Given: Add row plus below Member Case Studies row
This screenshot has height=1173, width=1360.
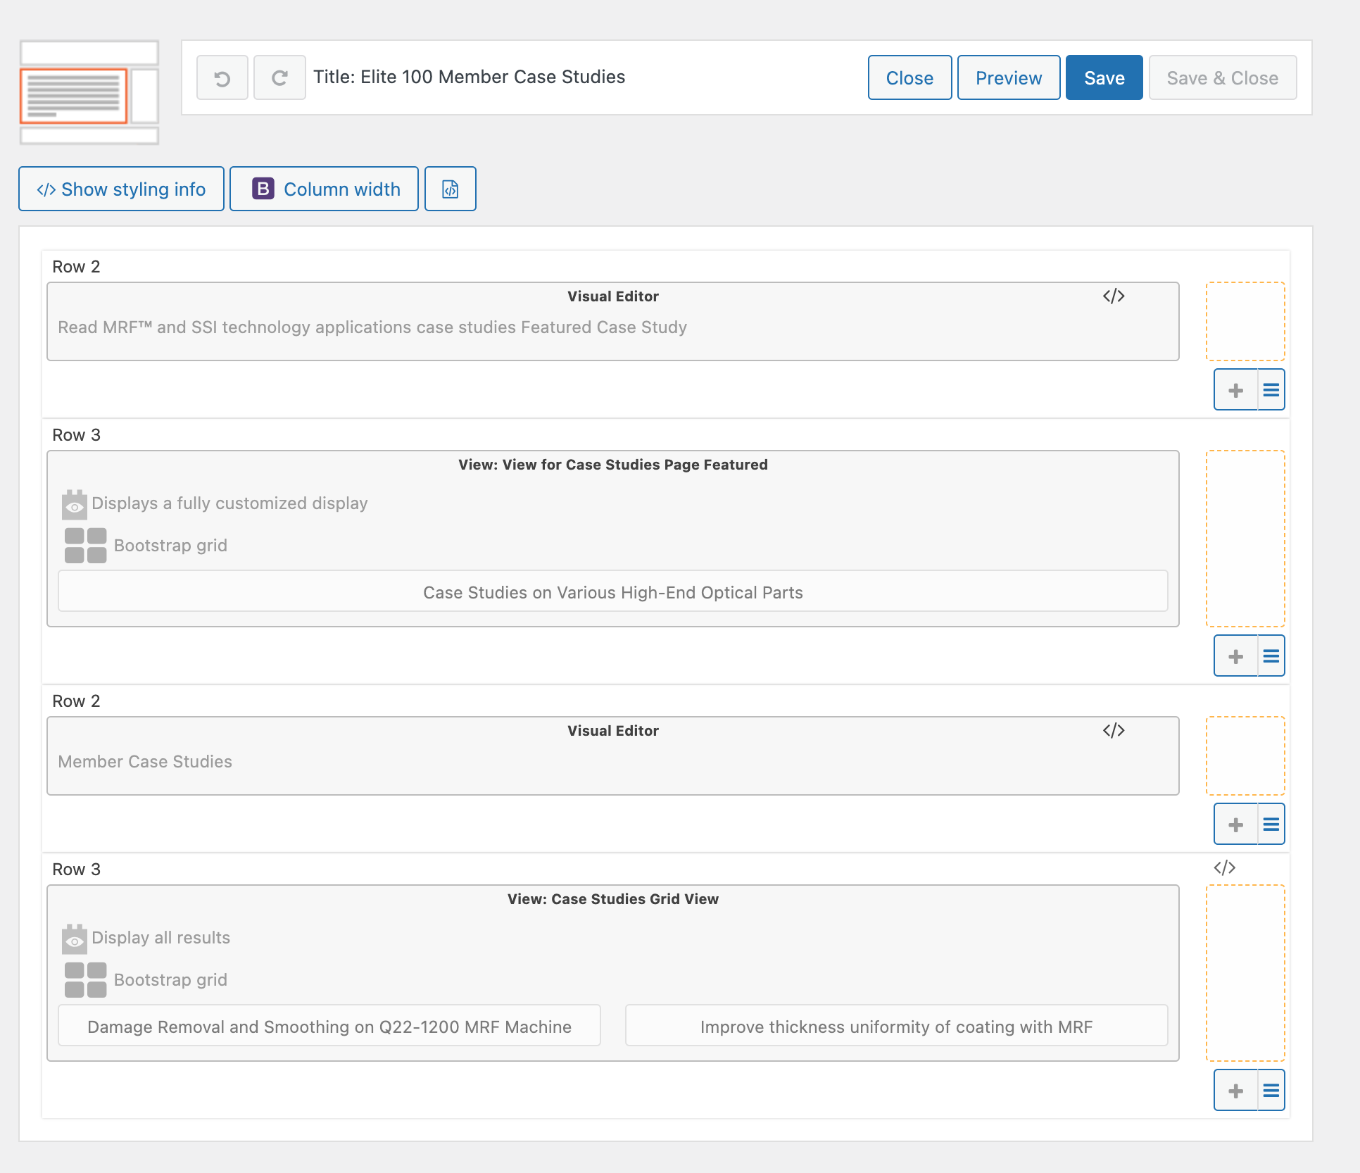Looking at the screenshot, I should point(1236,824).
